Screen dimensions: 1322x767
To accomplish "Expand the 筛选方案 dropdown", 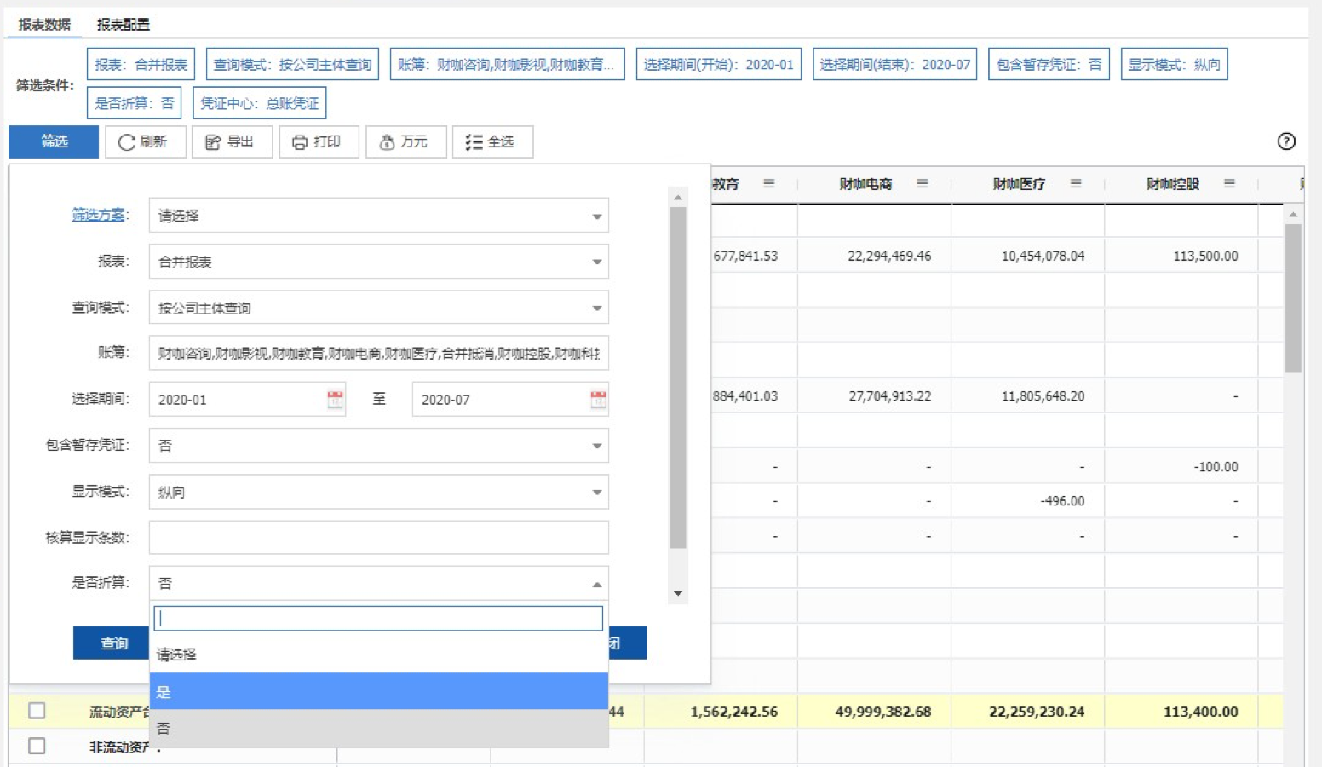I will pyautogui.click(x=378, y=216).
